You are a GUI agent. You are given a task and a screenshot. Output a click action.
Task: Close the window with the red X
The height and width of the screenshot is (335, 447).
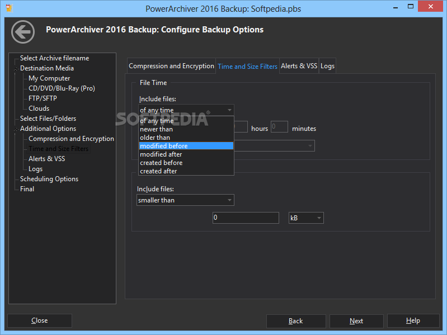pos(430,6)
